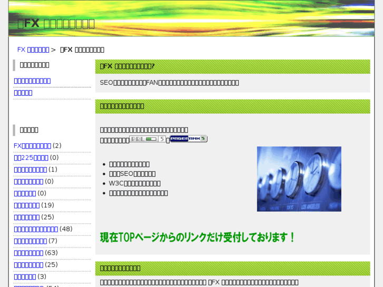Image resolution: width=383 pixels, height=287 pixels.
Task: Click the paragraph mentioning SEO and FAN
Action: [169, 83]
